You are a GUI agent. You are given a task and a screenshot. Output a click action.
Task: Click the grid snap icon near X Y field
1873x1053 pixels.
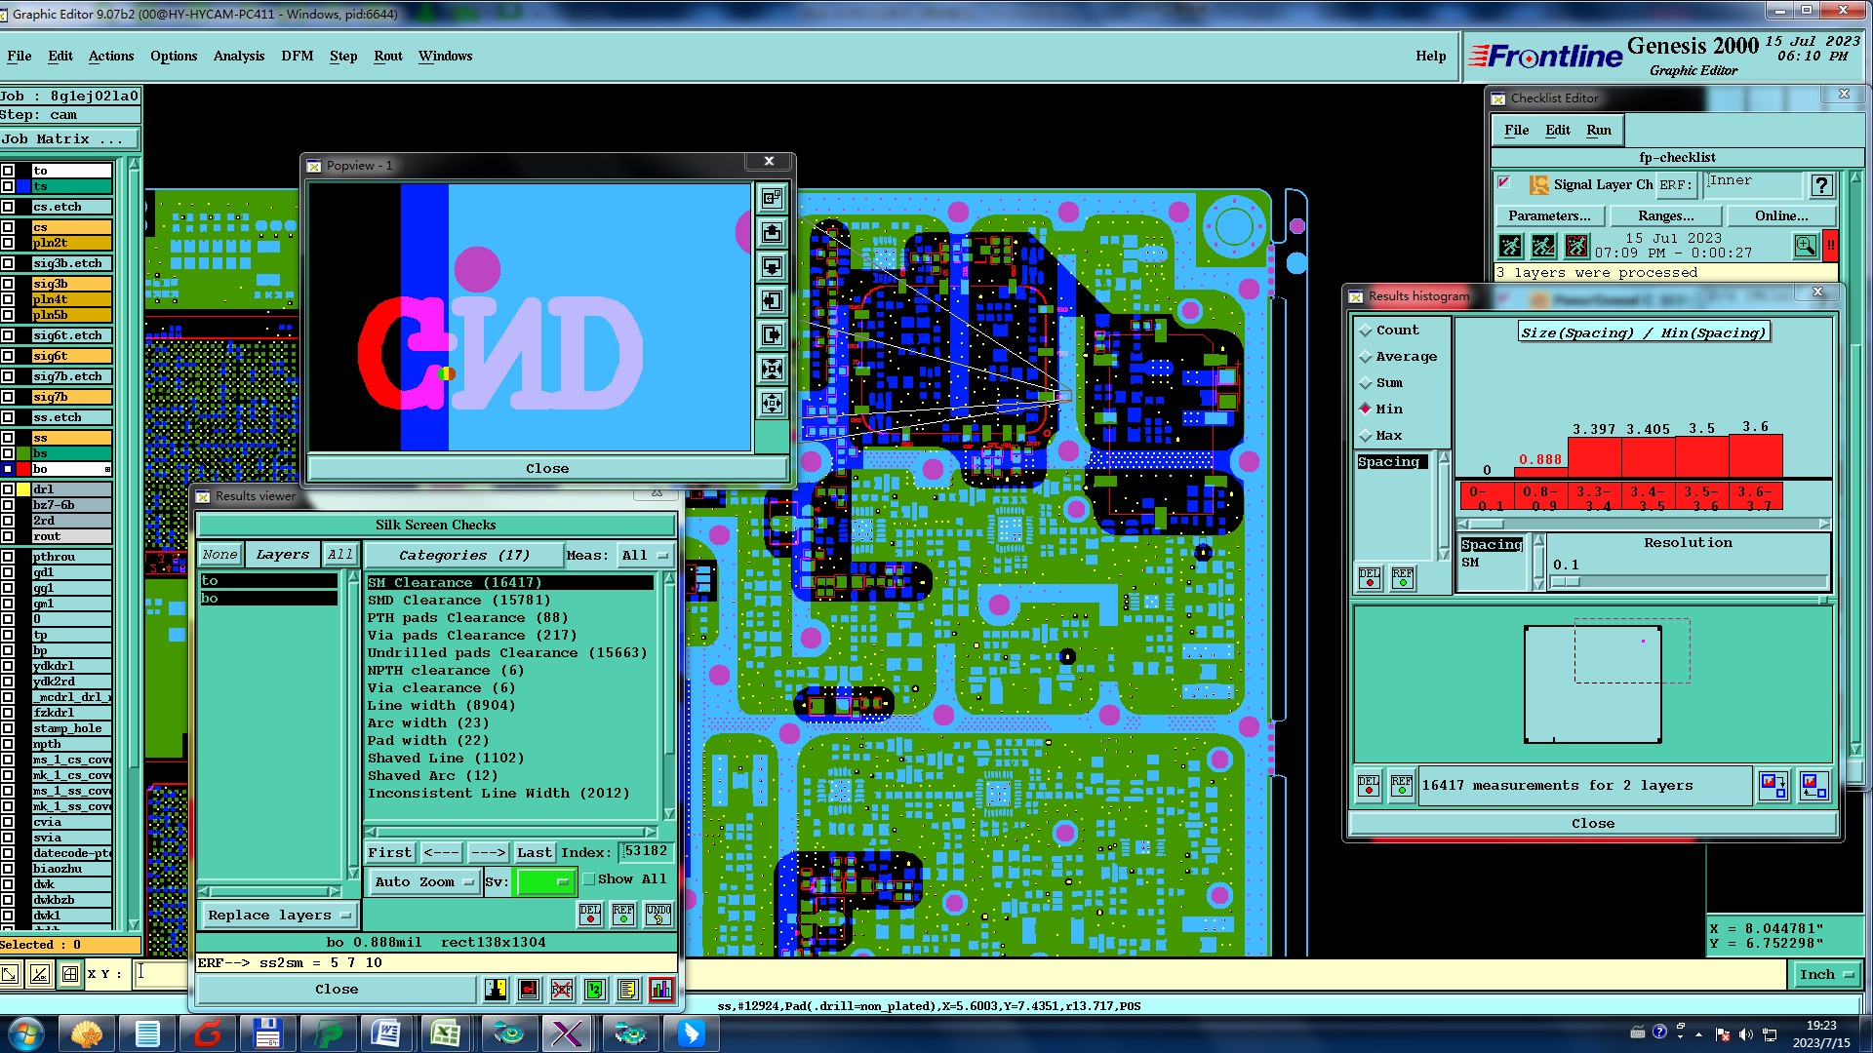[70, 973]
